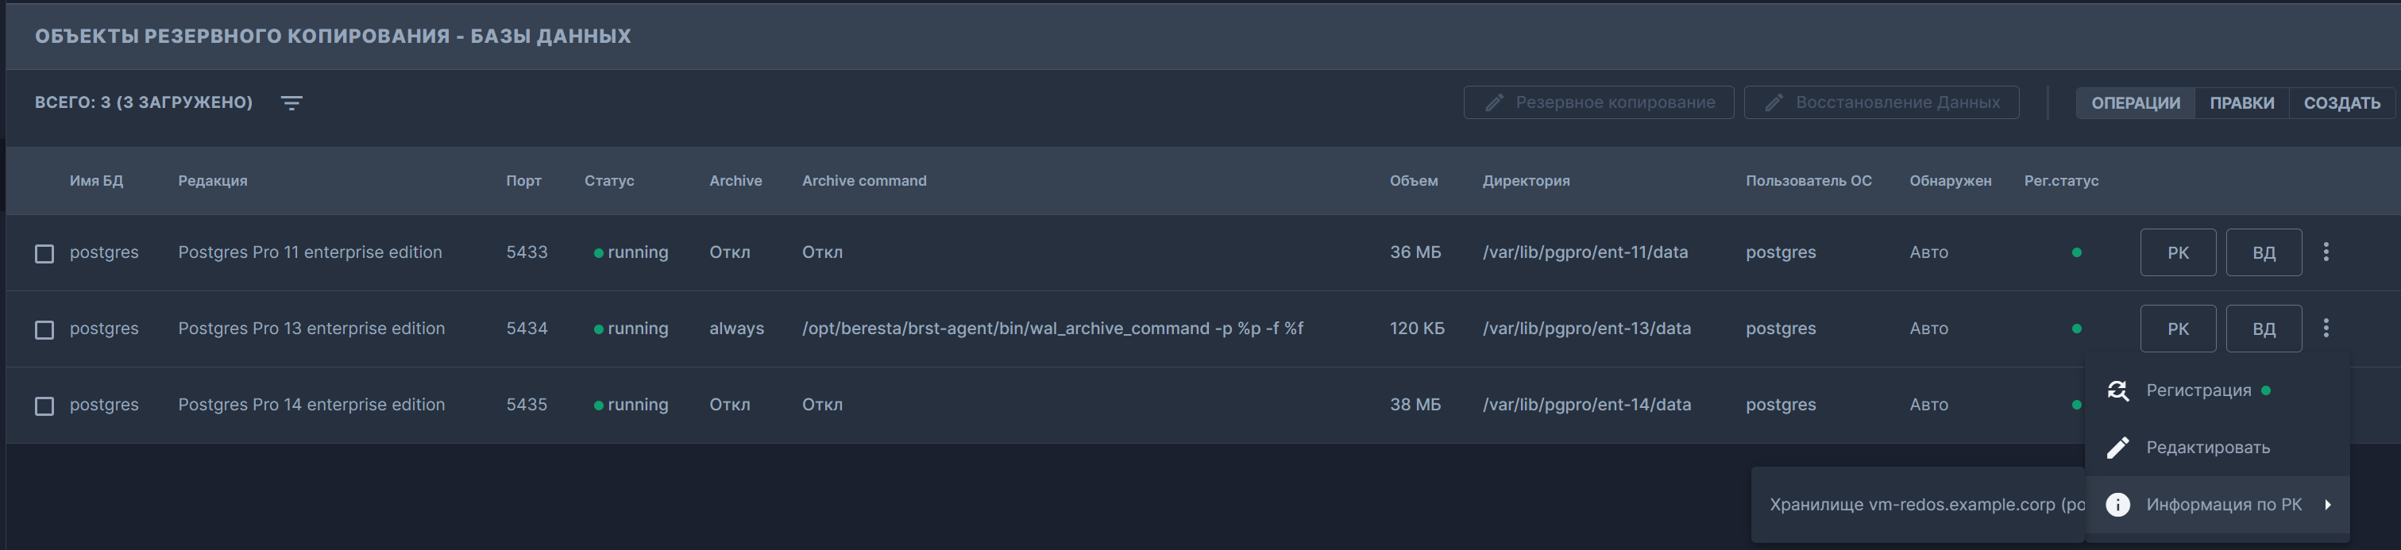Click green Рег.статус indicator for Postgres Pro 11

(2075, 252)
